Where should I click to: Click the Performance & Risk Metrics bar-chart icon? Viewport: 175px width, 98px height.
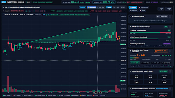tap(130, 89)
